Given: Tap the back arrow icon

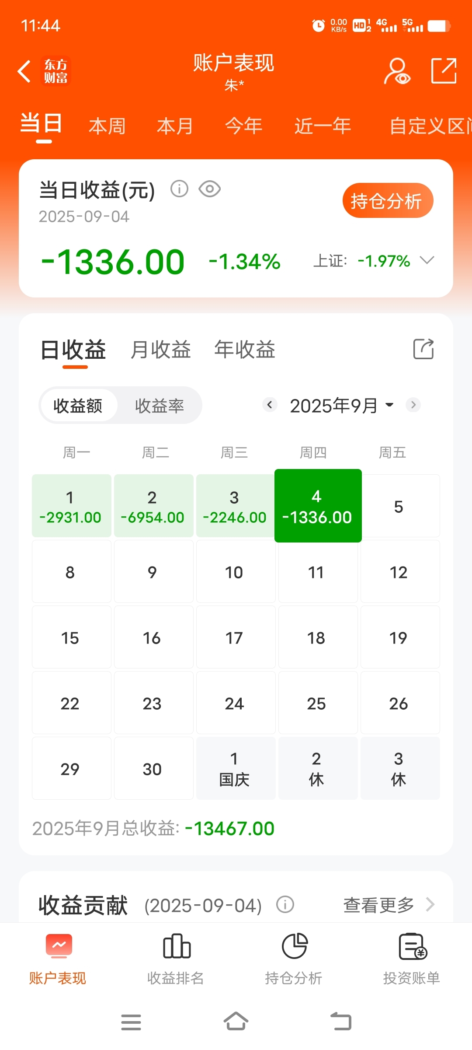Looking at the screenshot, I should click(24, 71).
